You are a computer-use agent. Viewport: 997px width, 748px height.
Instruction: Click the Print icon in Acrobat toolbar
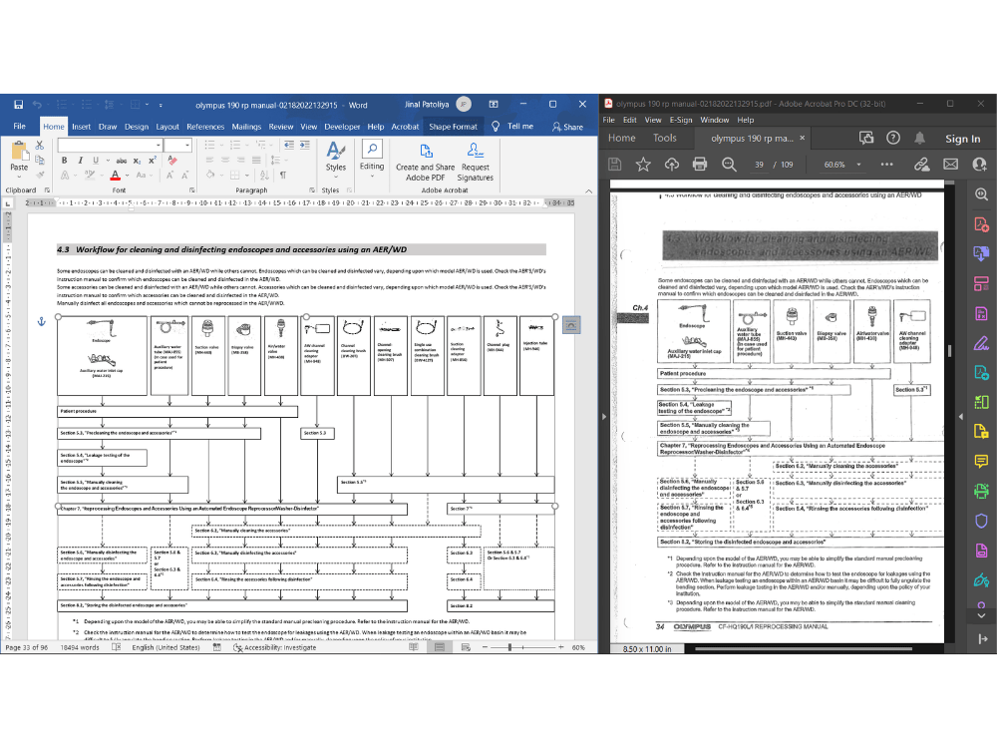click(700, 165)
